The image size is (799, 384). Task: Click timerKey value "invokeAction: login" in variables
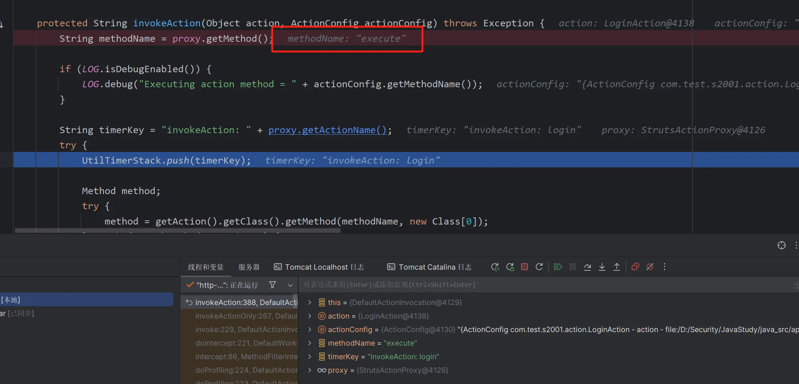[x=403, y=357]
